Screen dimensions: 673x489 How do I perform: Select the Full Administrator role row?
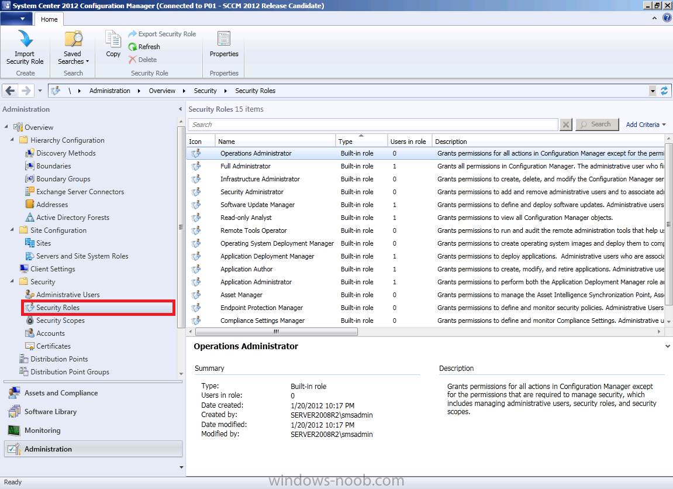click(x=425, y=166)
